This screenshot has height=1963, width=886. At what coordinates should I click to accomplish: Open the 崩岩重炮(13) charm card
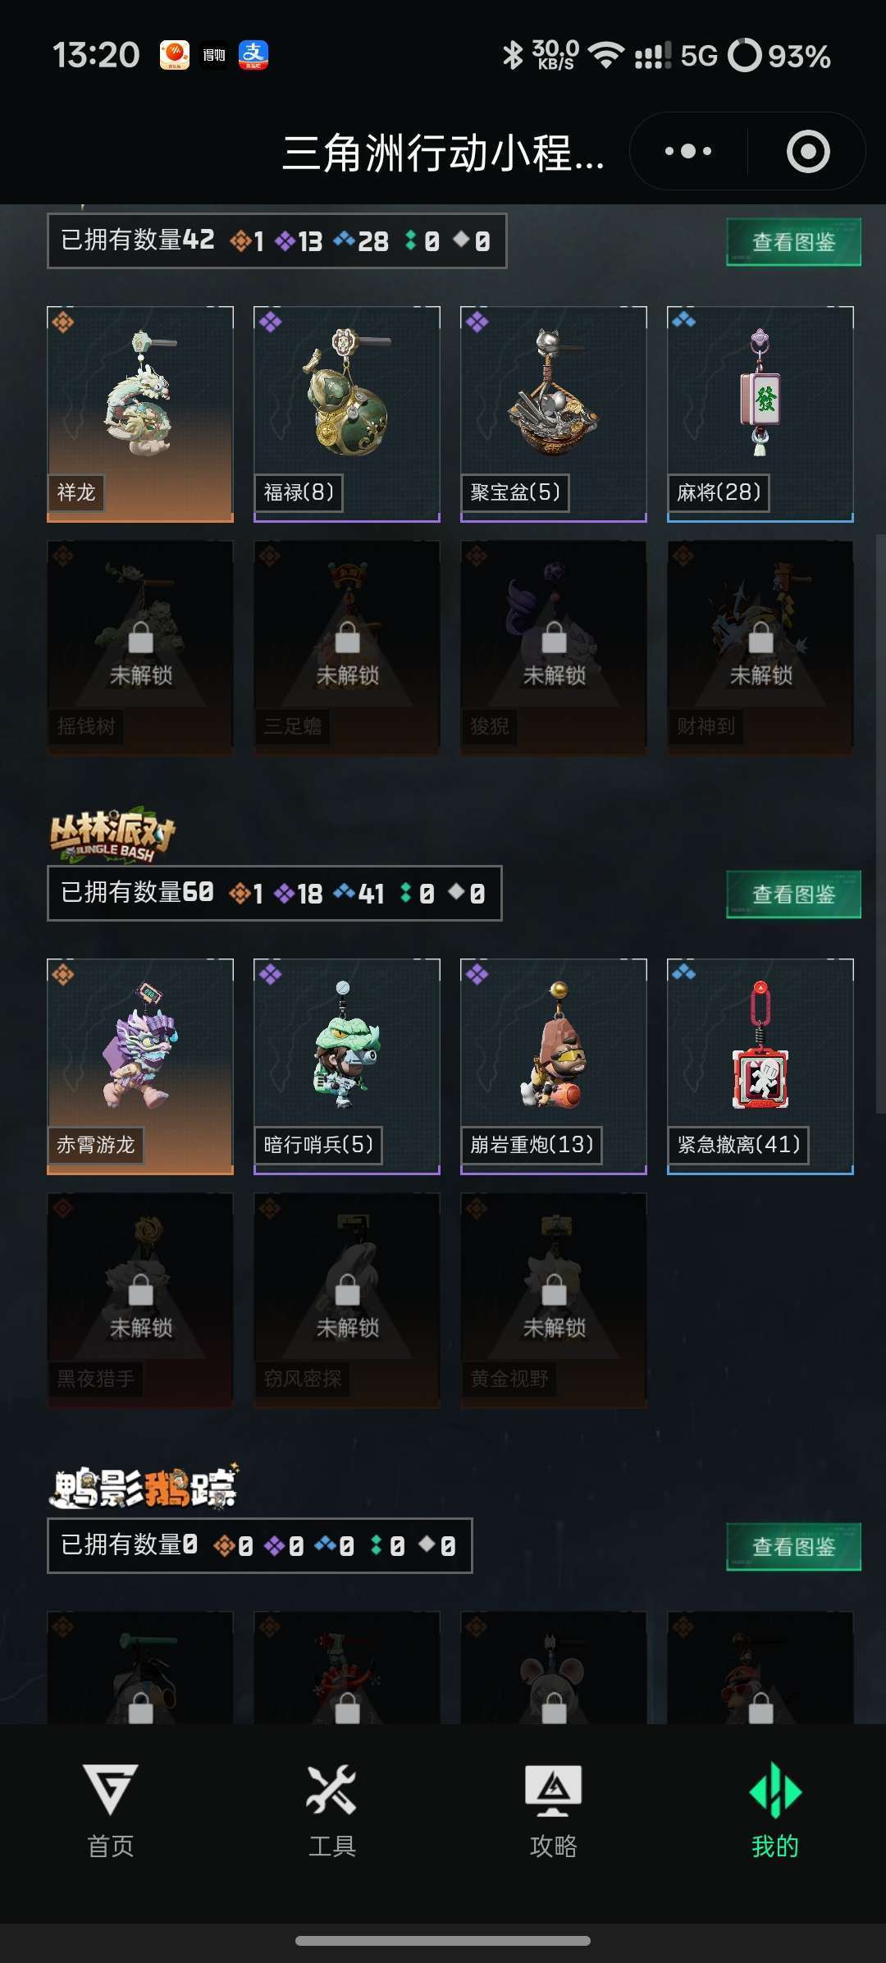(x=554, y=1067)
